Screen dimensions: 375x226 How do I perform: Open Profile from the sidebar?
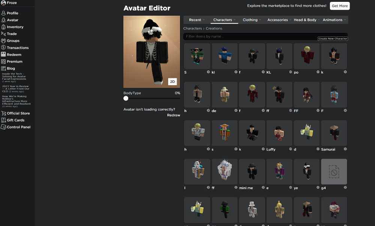tap(12, 13)
